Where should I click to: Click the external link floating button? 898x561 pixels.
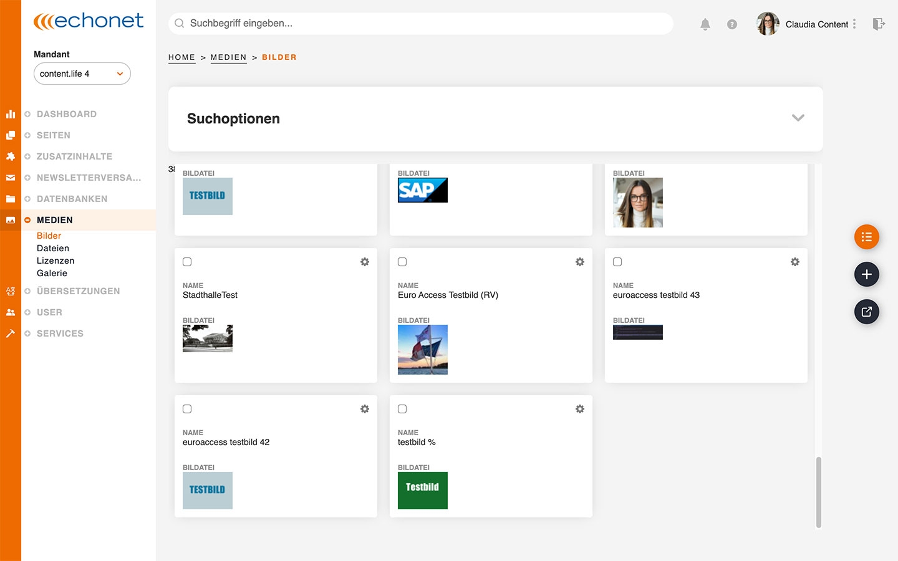(866, 312)
